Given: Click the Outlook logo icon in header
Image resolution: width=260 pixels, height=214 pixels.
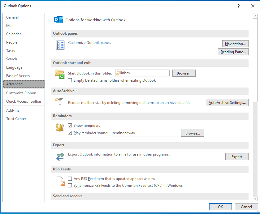Looking at the screenshot, I should coord(58,19).
